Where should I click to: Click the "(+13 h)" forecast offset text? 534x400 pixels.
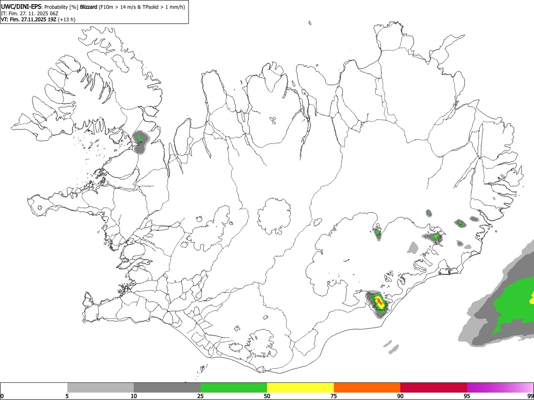(66, 20)
